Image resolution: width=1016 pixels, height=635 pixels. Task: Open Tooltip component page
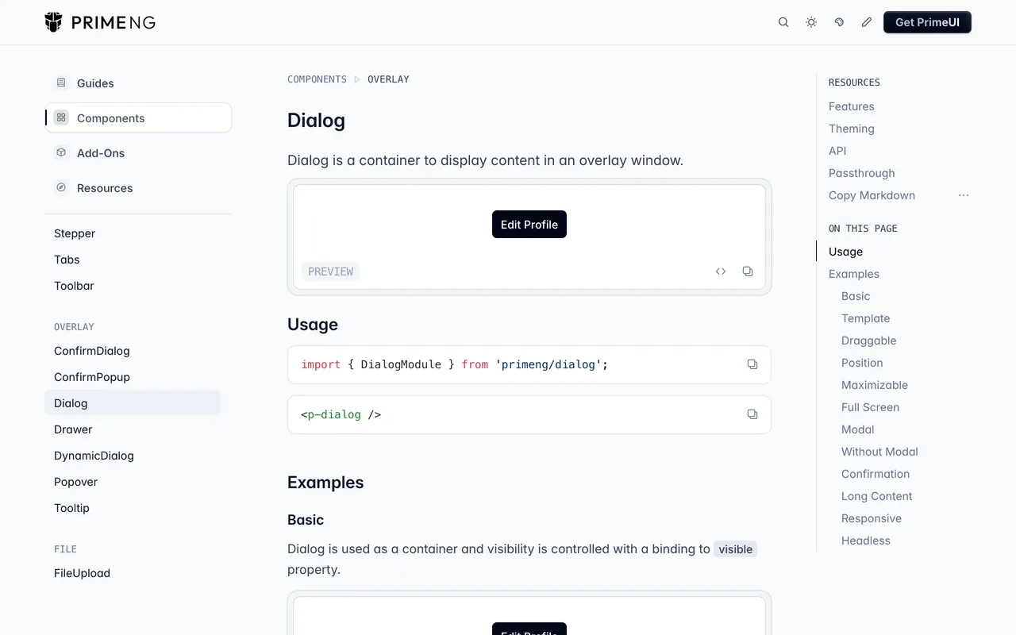point(71,508)
